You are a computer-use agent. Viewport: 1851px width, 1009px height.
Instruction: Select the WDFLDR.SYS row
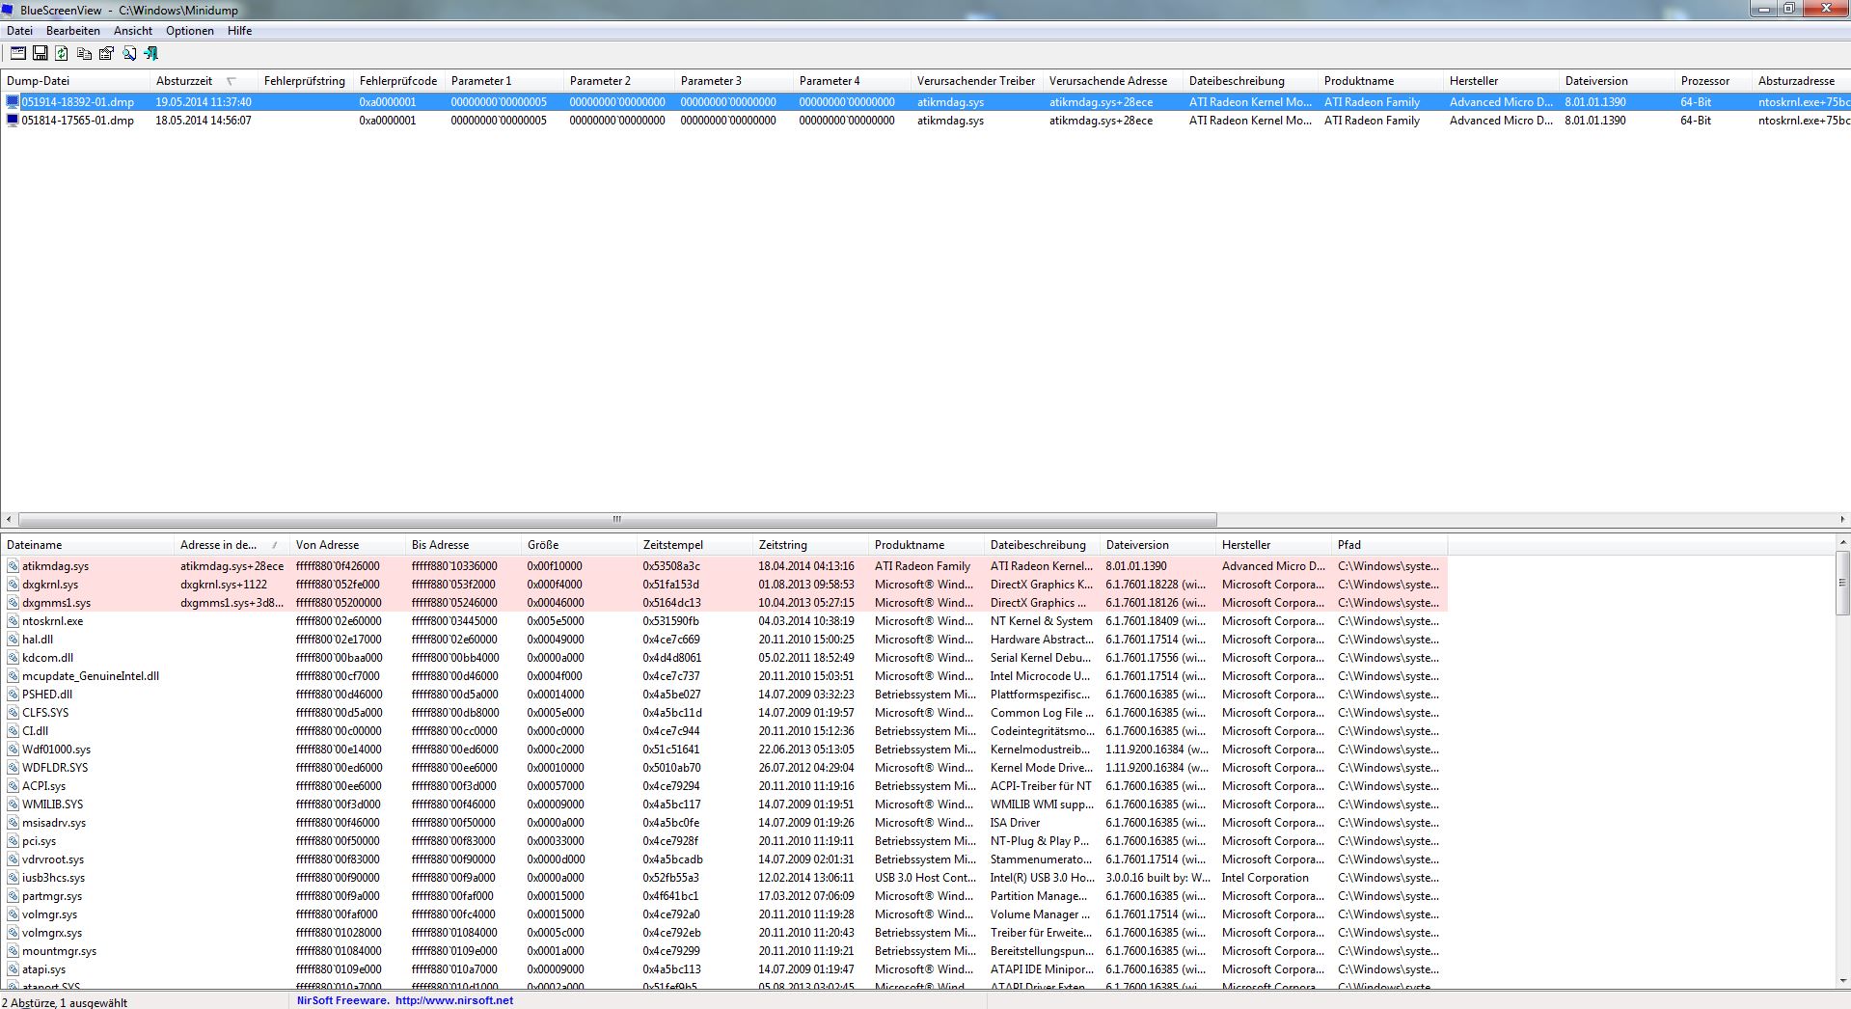coord(723,768)
